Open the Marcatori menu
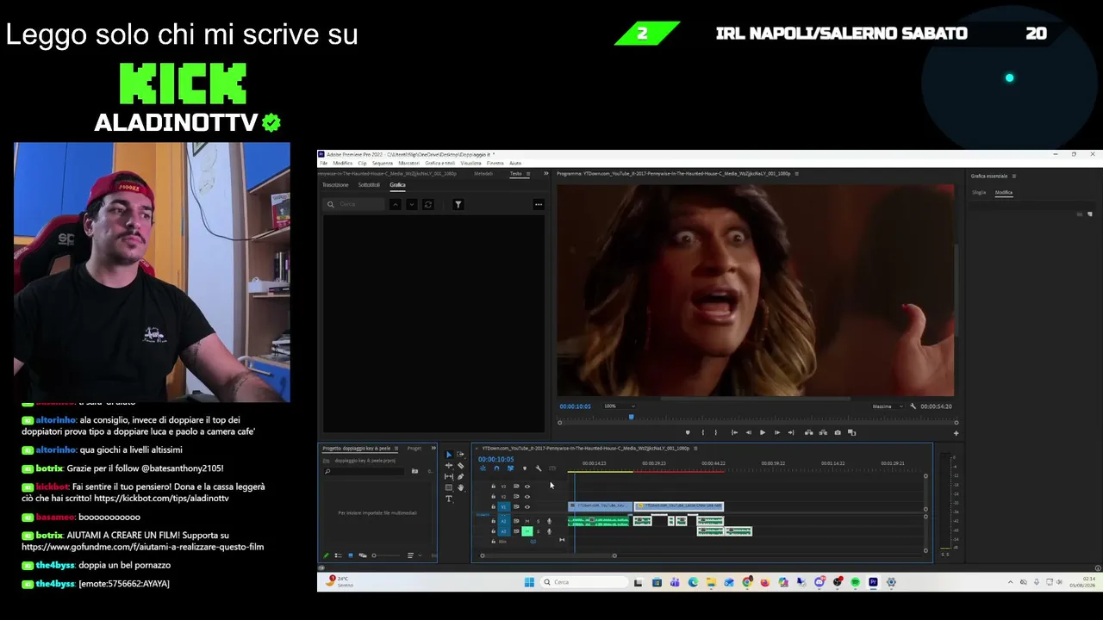1103x620 pixels. pos(409,163)
